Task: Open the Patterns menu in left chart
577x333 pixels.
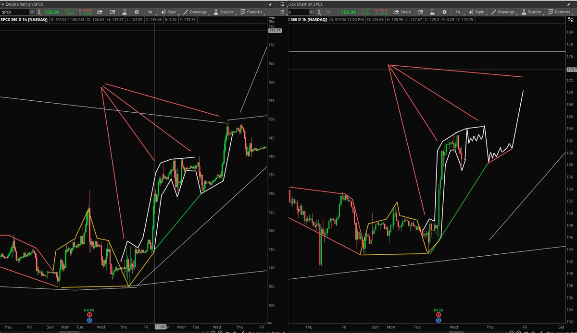Action: click(x=251, y=12)
